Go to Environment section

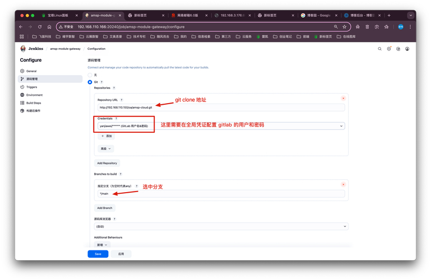pos(50,95)
